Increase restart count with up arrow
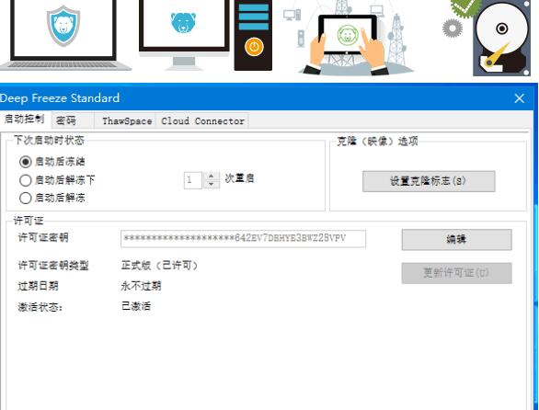 point(212,176)
